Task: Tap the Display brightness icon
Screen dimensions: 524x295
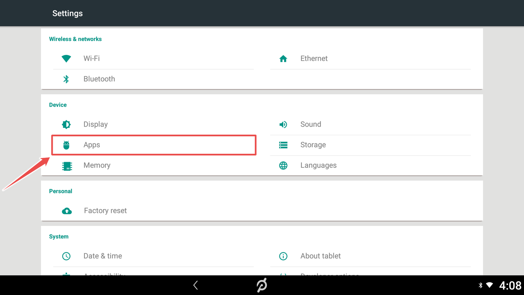Action: pos(66,124)
